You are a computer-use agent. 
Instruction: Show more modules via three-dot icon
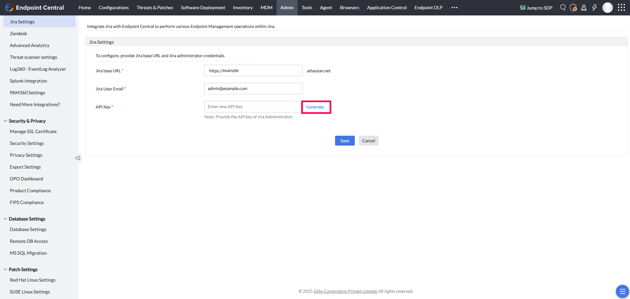tap(454, 8)
